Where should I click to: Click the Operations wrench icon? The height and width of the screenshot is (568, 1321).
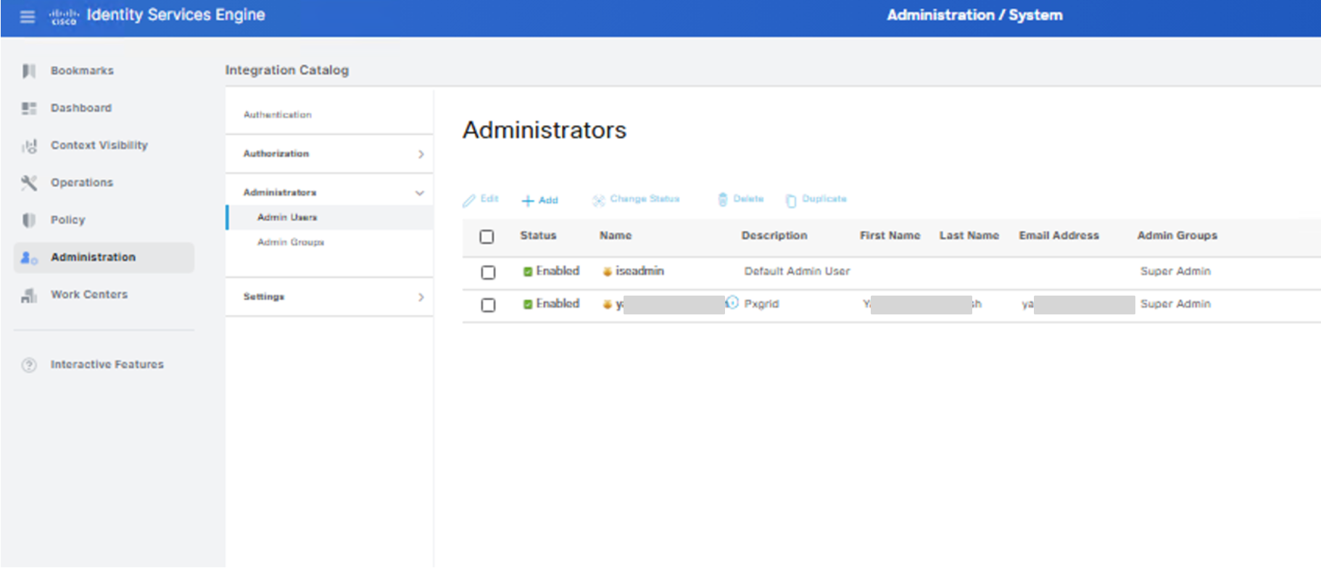[x=29, y=183]
